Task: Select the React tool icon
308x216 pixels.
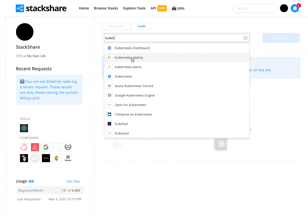Action: tap(24, 128)
